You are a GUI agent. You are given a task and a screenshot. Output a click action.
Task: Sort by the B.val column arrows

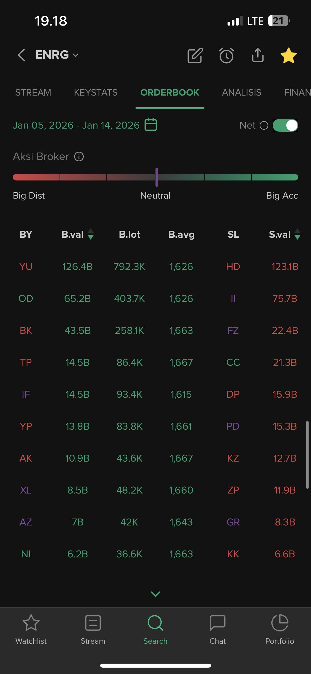(x=91, y=234)
